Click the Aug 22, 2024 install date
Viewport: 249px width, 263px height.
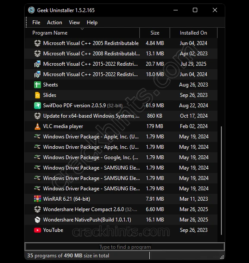point(193,106)
